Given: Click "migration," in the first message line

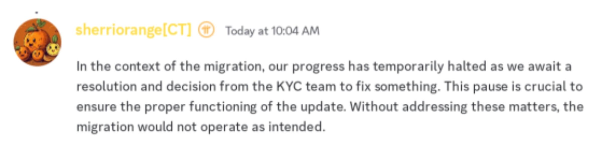Looking at the screenshot, I should (234, 67).
